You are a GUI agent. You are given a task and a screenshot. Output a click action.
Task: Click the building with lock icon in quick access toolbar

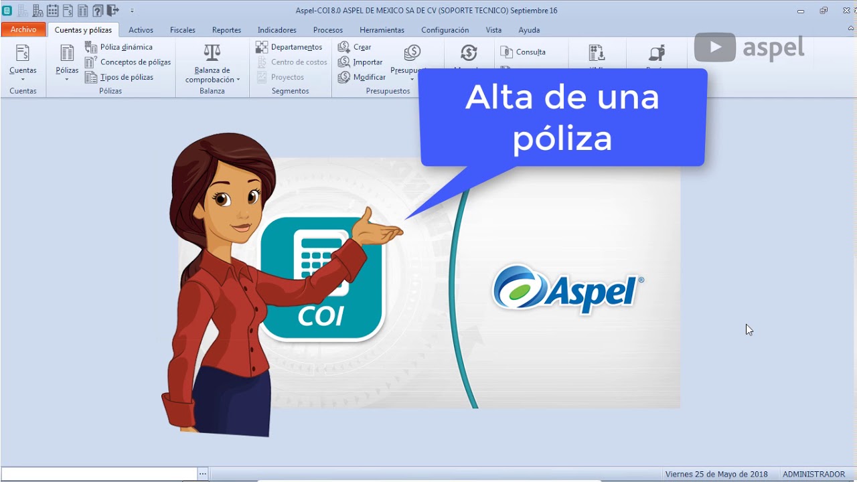37,11
